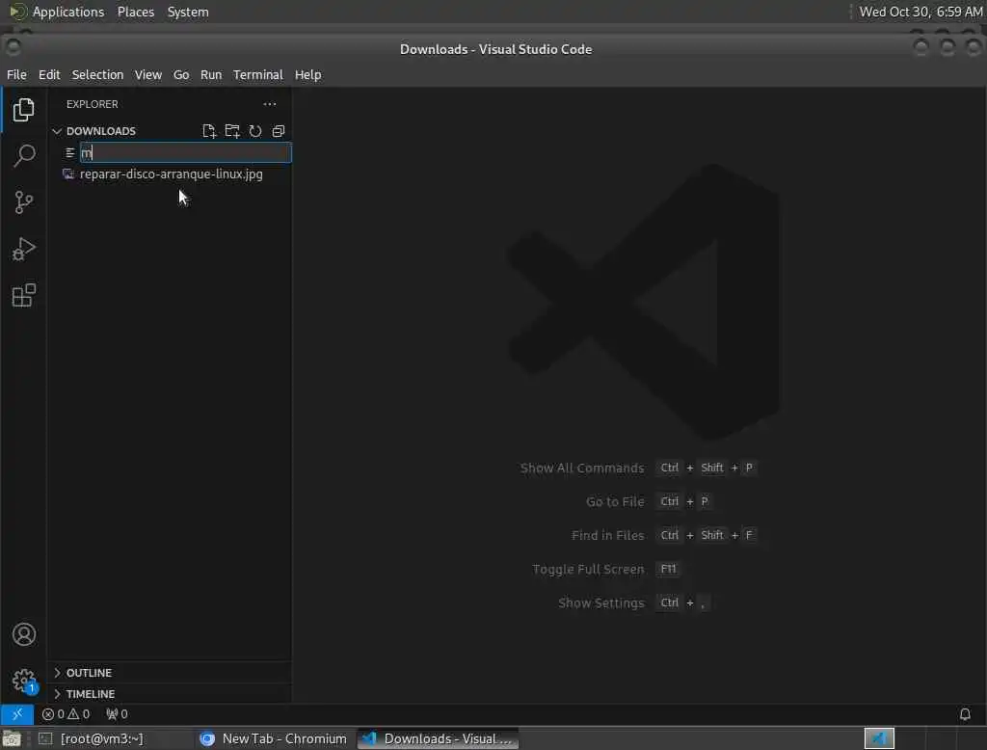Open the Source Control view
Image resolution: width=987 pixels, height=750 pixels.
[x=23, y=202]
